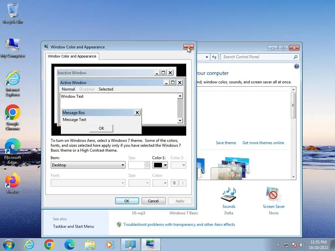Open Windows Media Player taskbar icon
335x251 pixels.
coord(110,244)
